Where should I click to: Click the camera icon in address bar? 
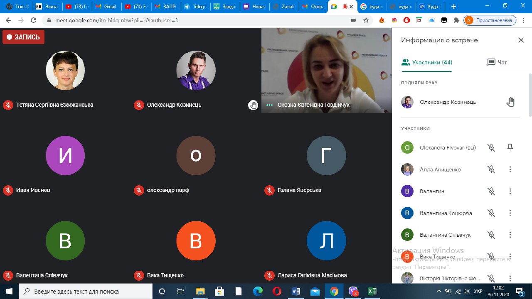354,20
